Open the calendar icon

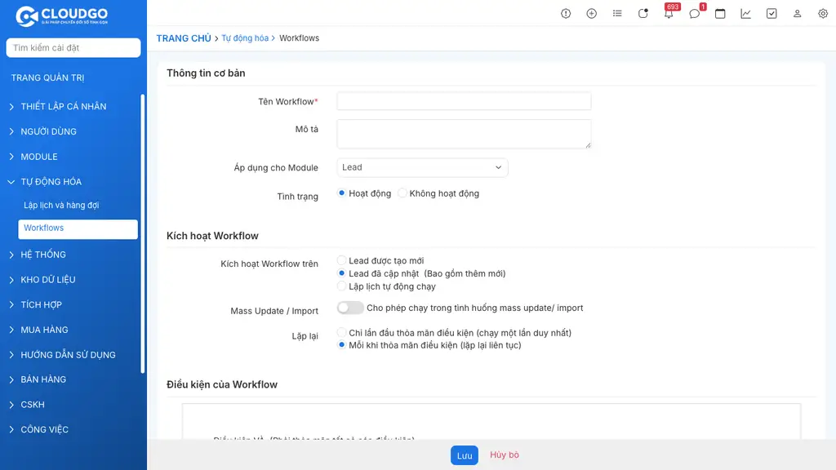point(720,14)
